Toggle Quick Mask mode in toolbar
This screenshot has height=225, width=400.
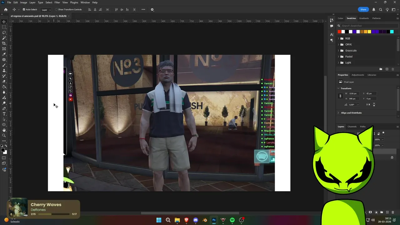point(4,158)
